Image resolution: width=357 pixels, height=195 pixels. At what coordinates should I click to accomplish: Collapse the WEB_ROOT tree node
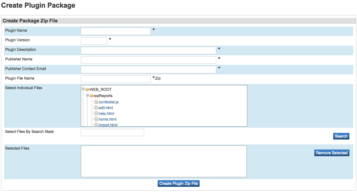click(83, 89)
